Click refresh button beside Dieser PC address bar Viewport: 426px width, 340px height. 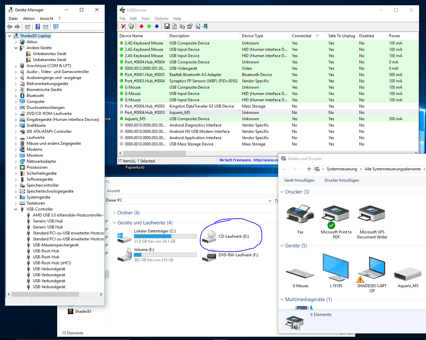[276, 201]
